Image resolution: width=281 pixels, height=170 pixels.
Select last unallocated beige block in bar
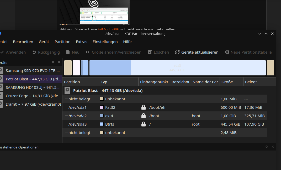pyautogui.click(x=271, y=68)
